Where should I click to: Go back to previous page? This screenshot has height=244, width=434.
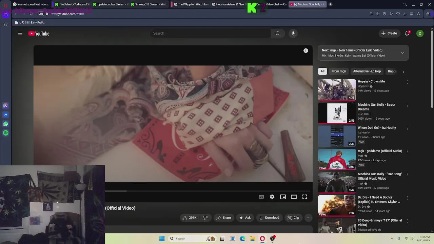tap(16, 14)
